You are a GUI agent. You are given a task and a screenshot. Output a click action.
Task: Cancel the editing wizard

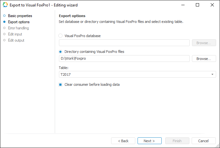coord(204,141)
